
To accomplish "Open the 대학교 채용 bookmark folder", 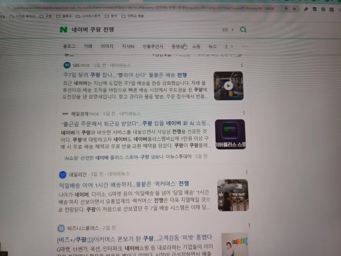I will (x=133, y=16).
